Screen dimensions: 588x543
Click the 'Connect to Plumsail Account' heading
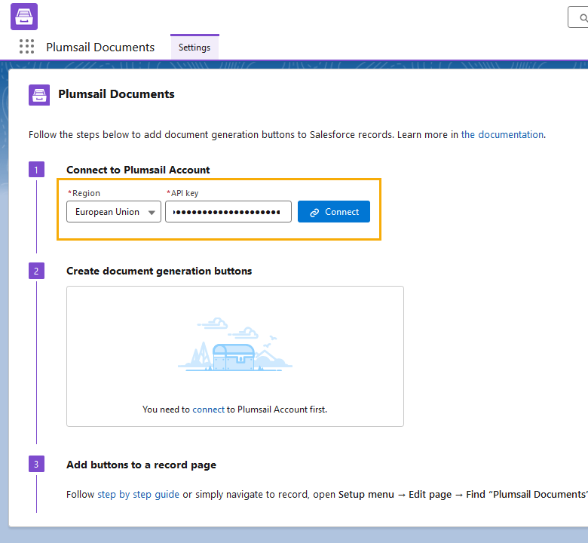coord(138,170)
